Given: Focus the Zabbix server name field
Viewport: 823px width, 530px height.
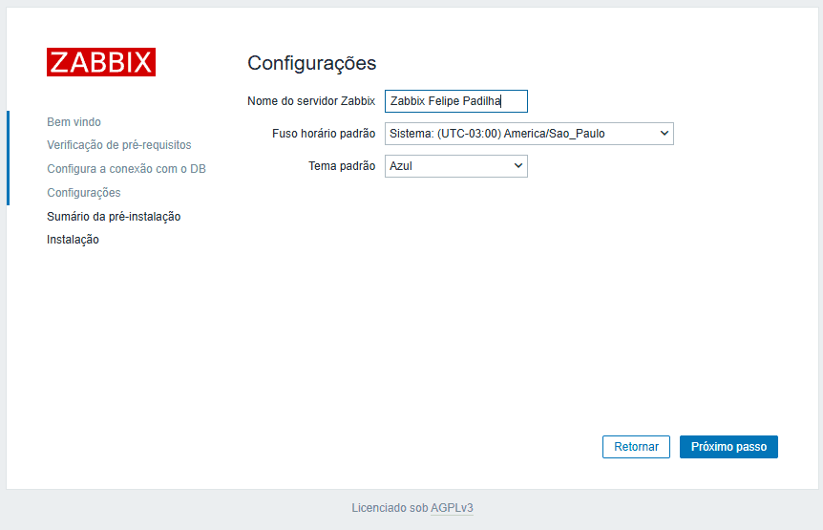Looking at the screenshot, I should coord(456,101).
